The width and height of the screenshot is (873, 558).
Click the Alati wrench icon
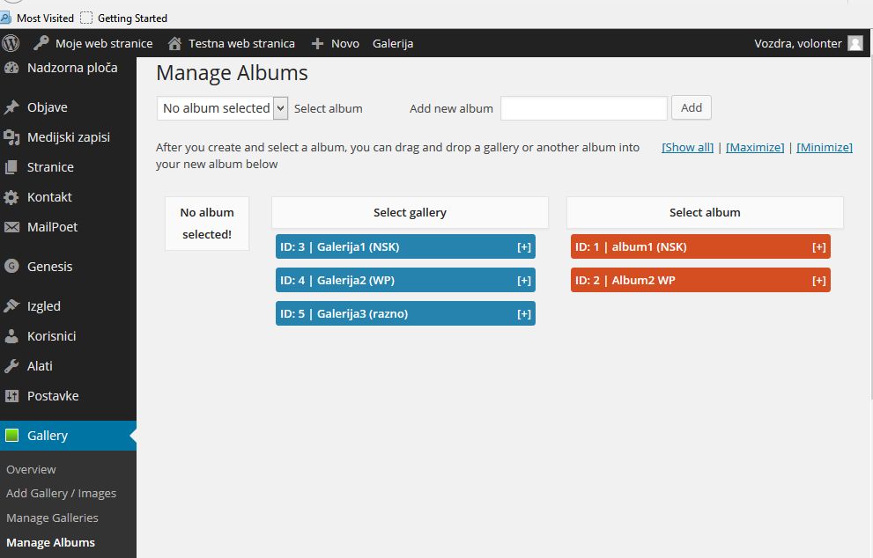click(x=11, y=366)
